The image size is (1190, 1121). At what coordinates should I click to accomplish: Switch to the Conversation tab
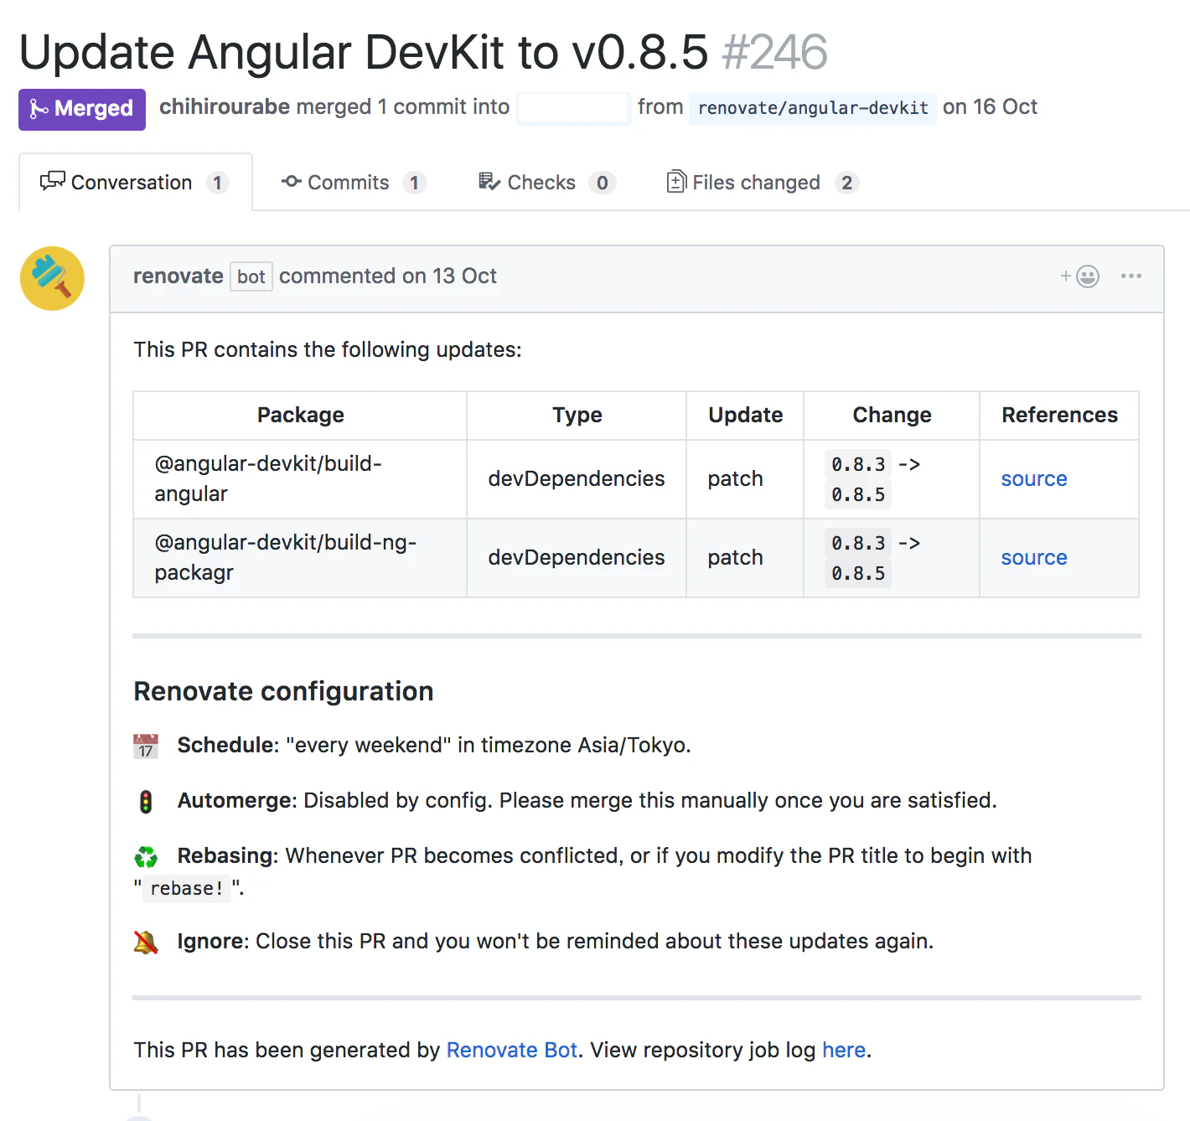click(136, 182)
